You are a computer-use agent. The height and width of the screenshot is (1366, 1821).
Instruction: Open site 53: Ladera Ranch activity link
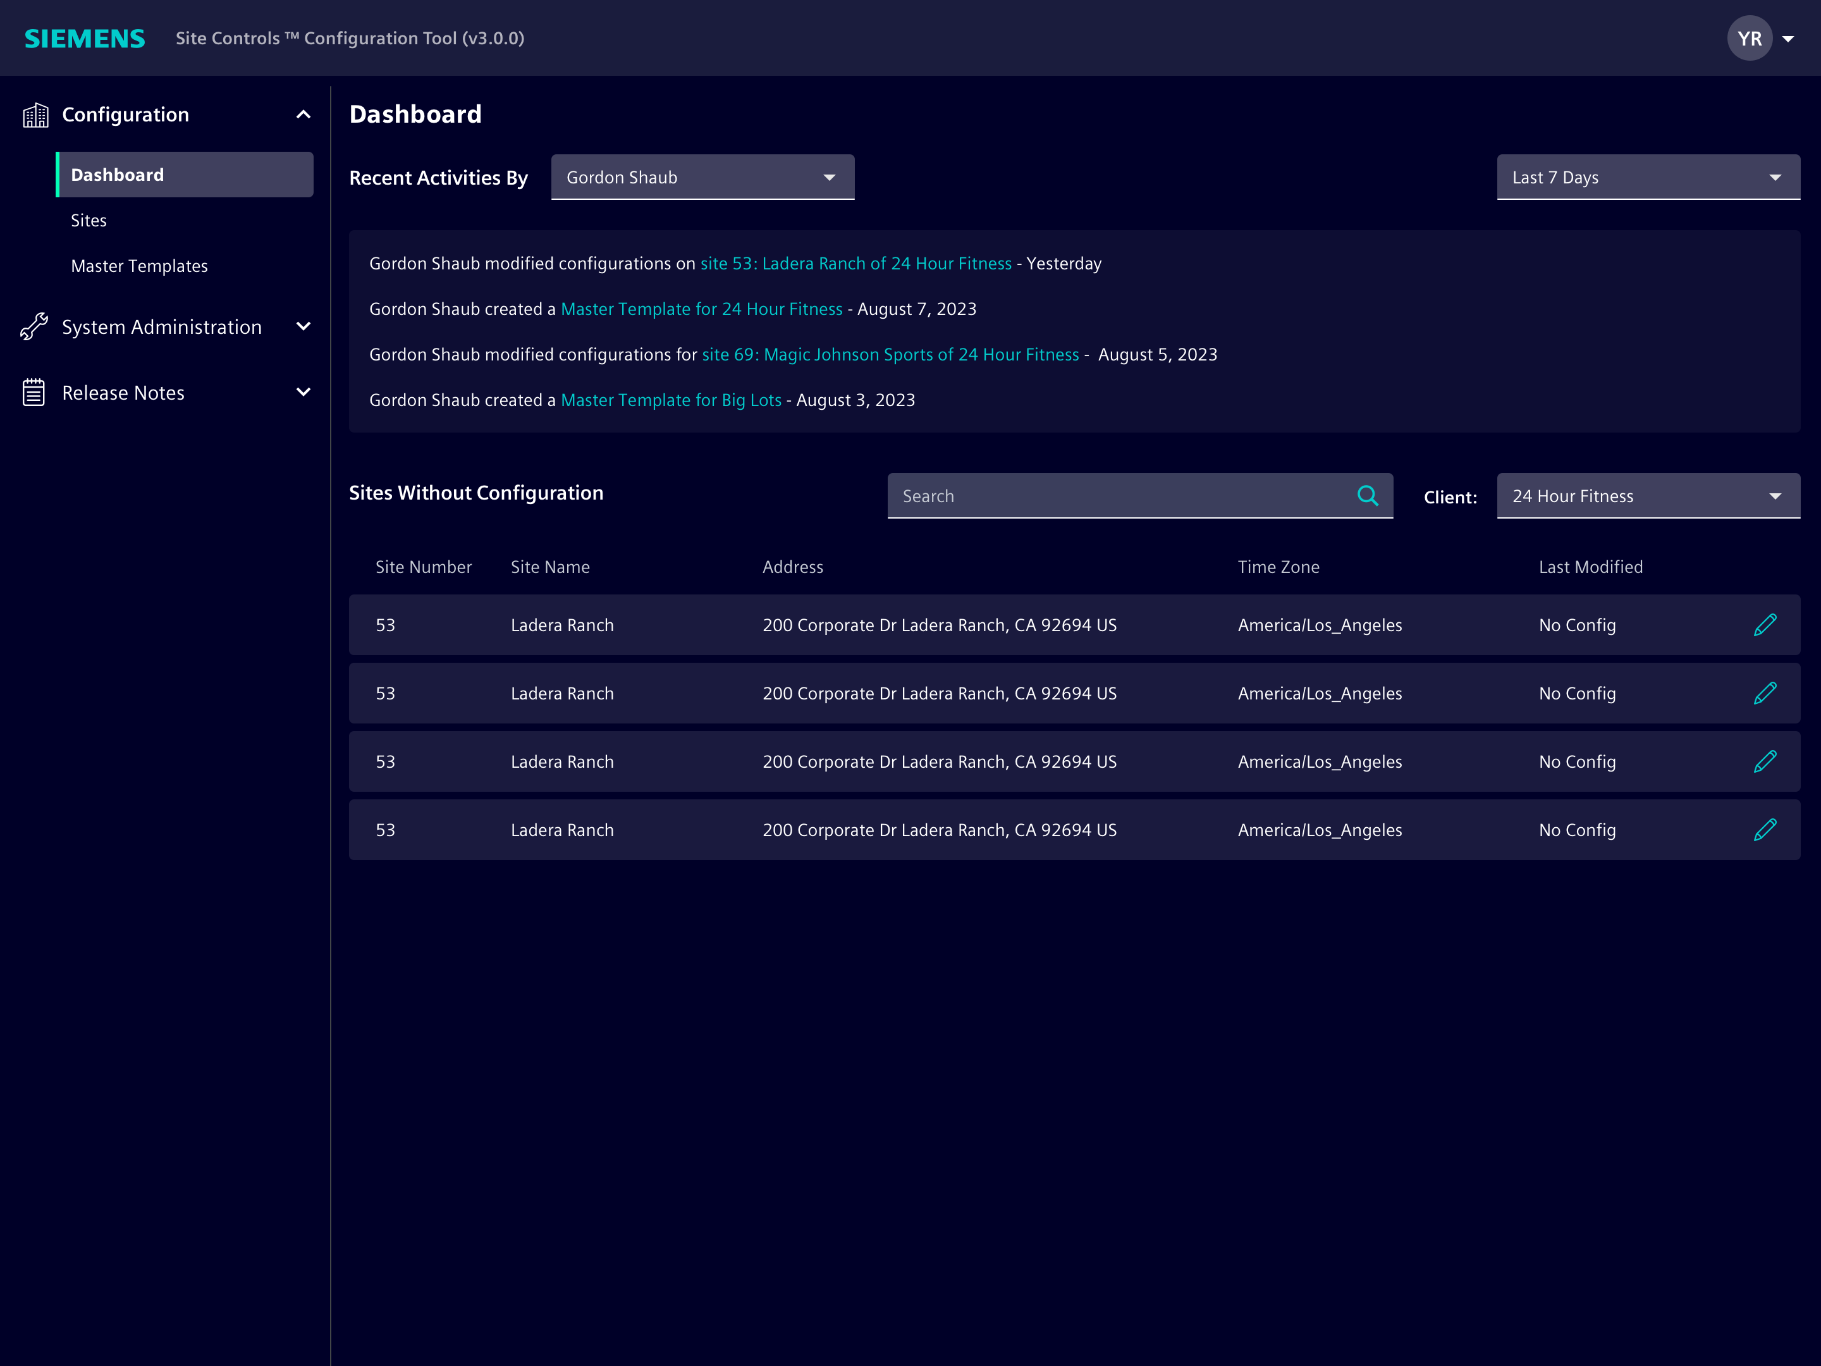click(855, 264)
